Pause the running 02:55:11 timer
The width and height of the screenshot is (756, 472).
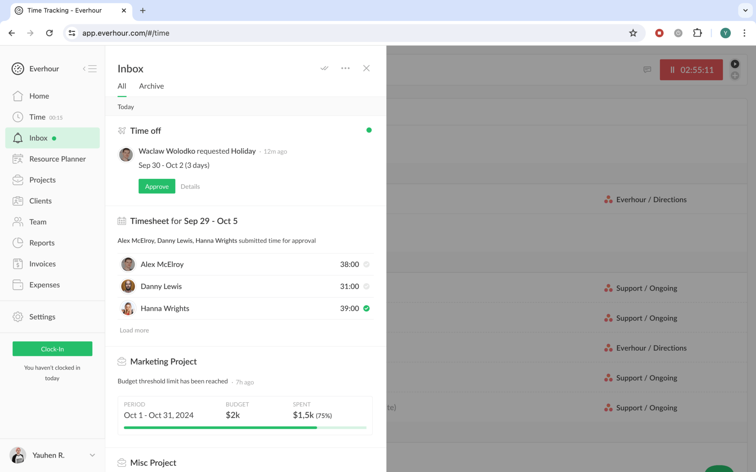point(673,70)
